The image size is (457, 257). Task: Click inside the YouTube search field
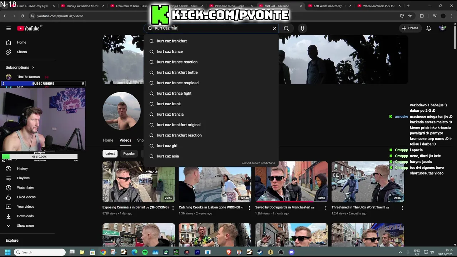pos(211,28)
